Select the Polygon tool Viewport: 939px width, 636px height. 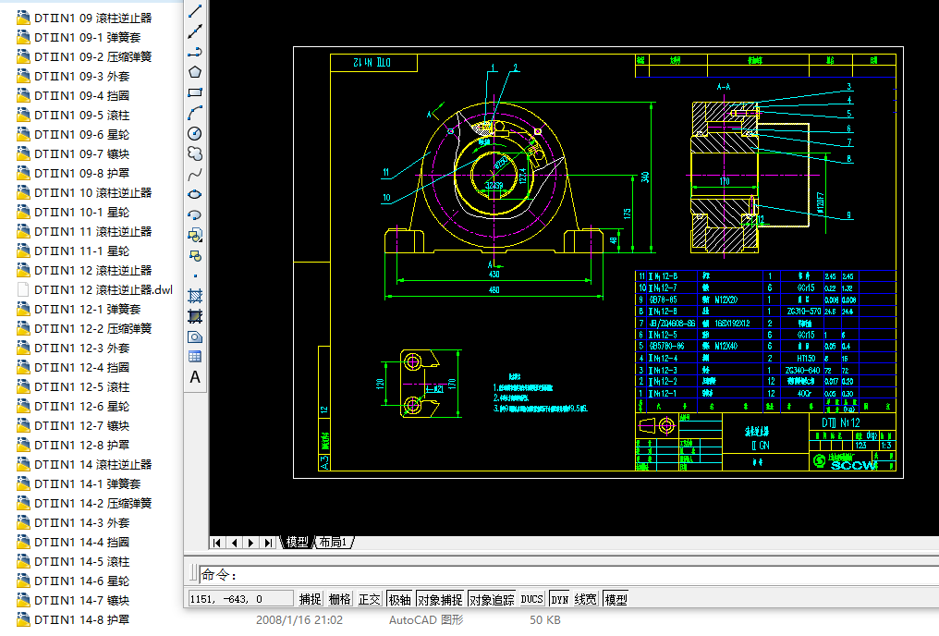click(195, 72)
